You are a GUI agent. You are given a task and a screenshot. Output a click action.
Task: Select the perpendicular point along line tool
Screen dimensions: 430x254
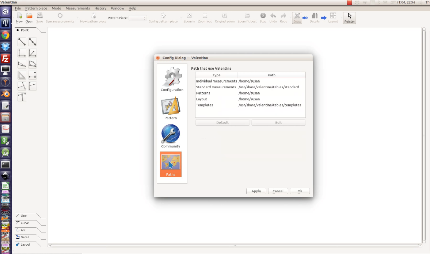tap(22, 86)
